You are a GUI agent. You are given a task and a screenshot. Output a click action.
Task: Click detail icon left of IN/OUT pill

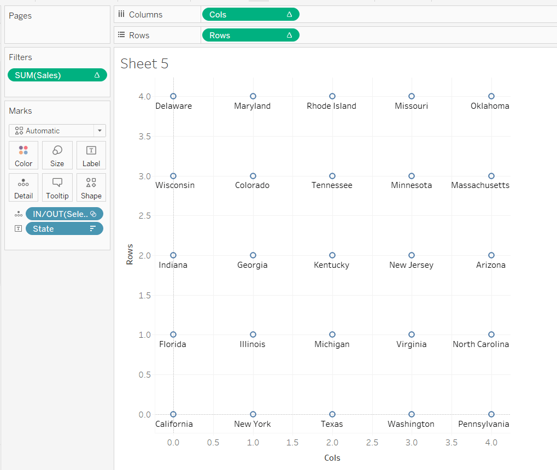pyautogui.click(x=18, y=214)
